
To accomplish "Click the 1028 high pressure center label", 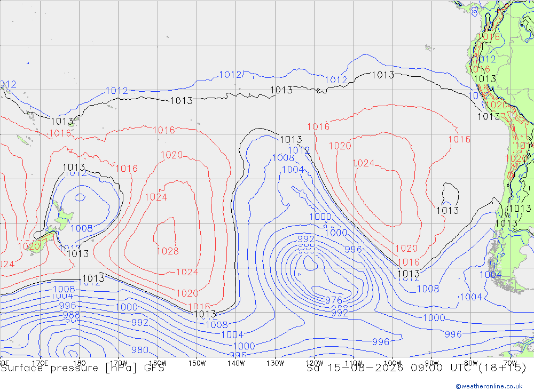I will [x=168, y=251].
